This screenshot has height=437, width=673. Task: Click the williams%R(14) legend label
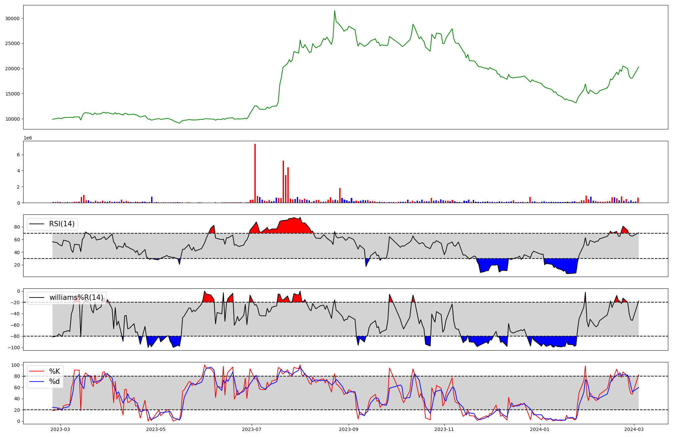click(x=76, y=297)
